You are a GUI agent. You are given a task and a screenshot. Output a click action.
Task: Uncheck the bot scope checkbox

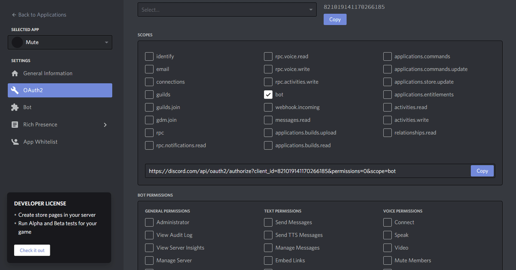tap(268, 95)
